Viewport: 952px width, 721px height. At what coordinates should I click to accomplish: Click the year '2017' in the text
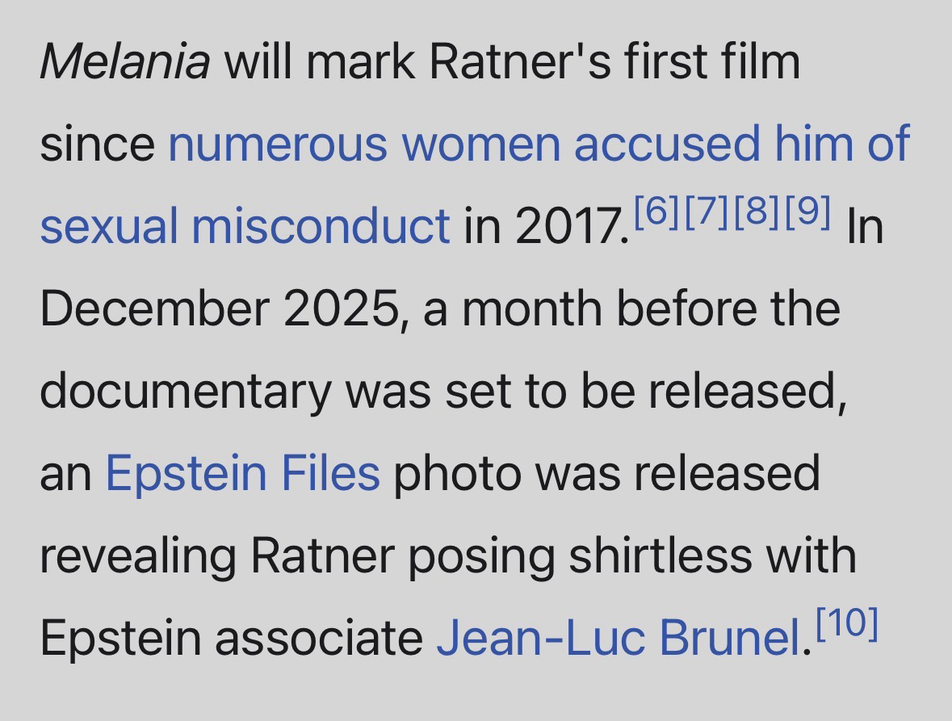[570, 225]
